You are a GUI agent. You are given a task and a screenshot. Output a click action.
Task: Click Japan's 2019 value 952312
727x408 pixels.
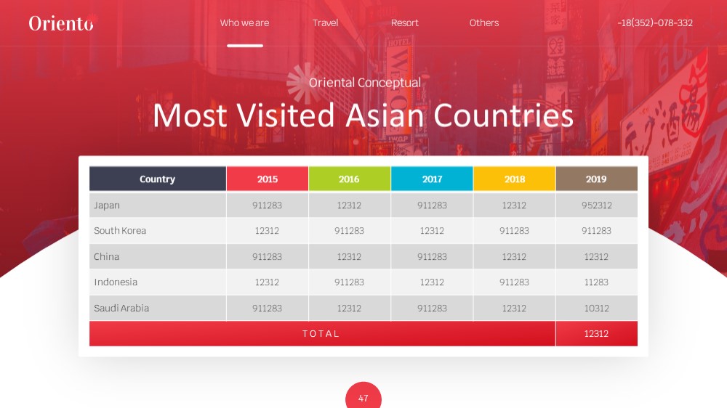pos(597,205)
